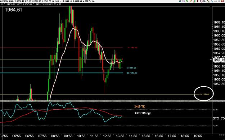Click the document with checkmark icon
225x140 pixels.
point(205,1)
